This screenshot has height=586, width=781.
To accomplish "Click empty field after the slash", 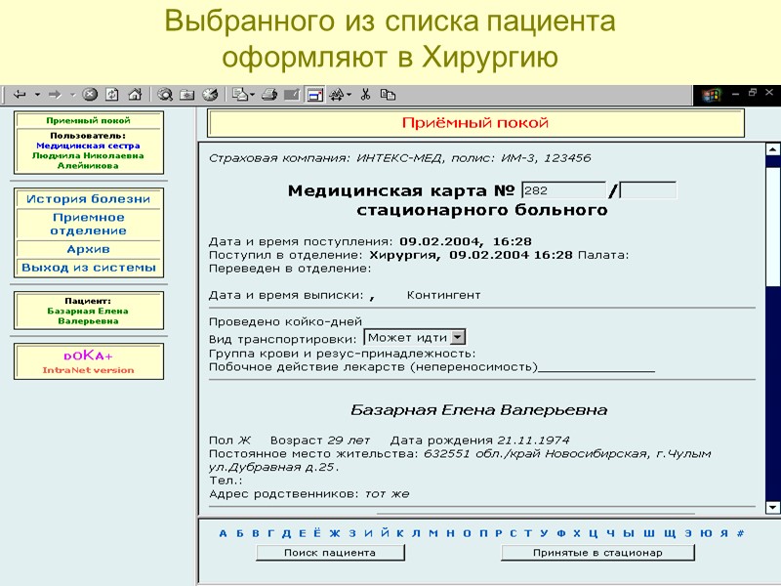I will 647,190.
